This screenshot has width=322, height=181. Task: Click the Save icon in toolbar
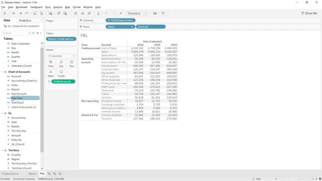pyautogui.click(x=35, y=14)
